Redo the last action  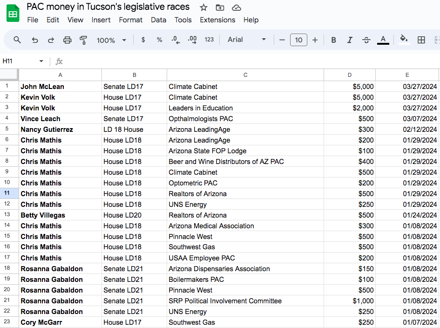51,40
